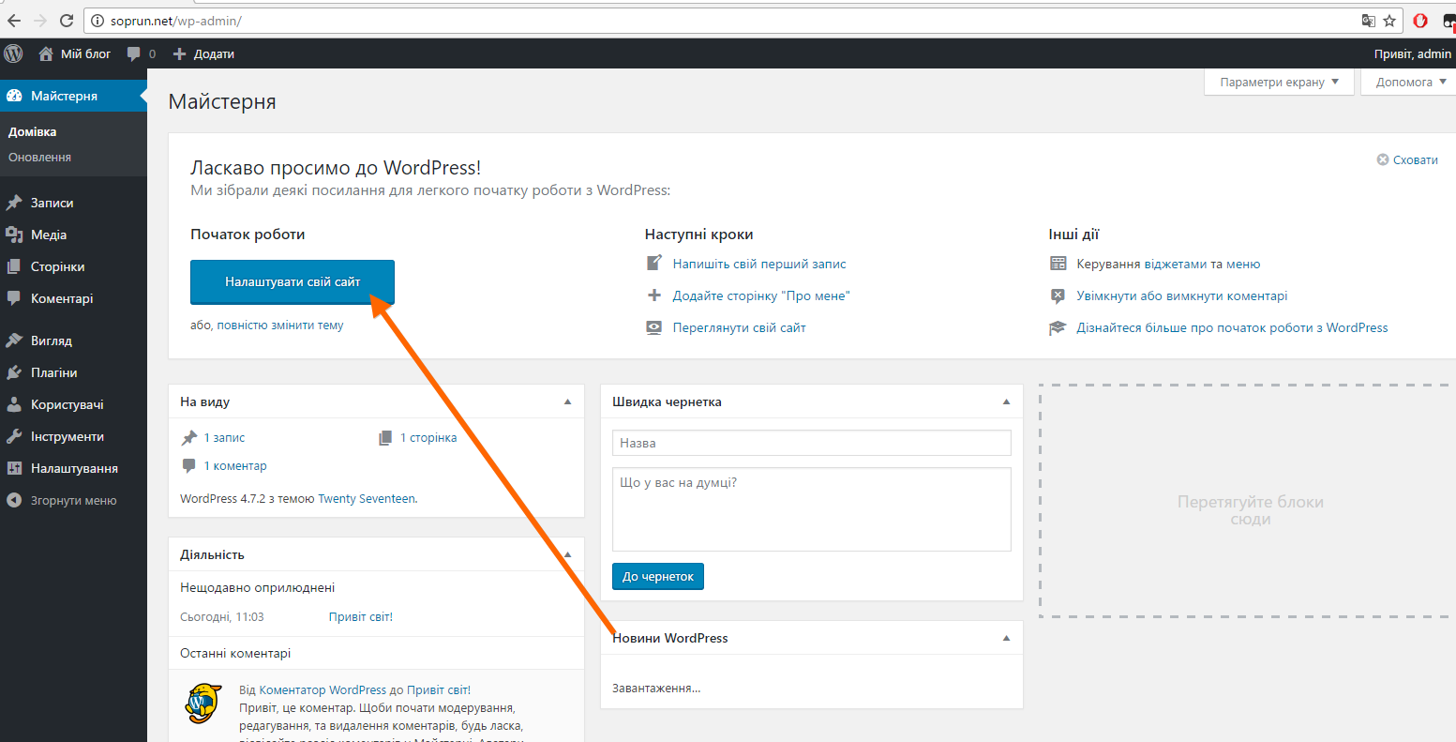Focus the Назва title input field

pyautogui.click(x=812, y=443)
